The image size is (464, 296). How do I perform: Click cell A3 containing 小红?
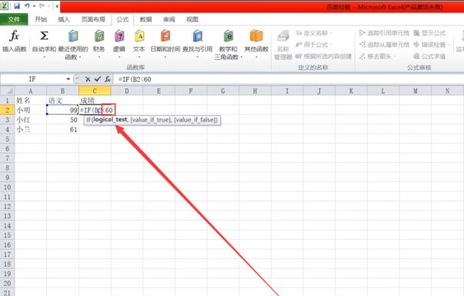(x=31, y=120)
